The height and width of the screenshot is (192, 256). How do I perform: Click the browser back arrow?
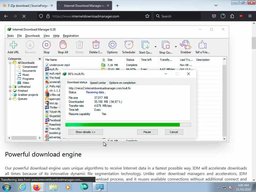click(6, 16)
